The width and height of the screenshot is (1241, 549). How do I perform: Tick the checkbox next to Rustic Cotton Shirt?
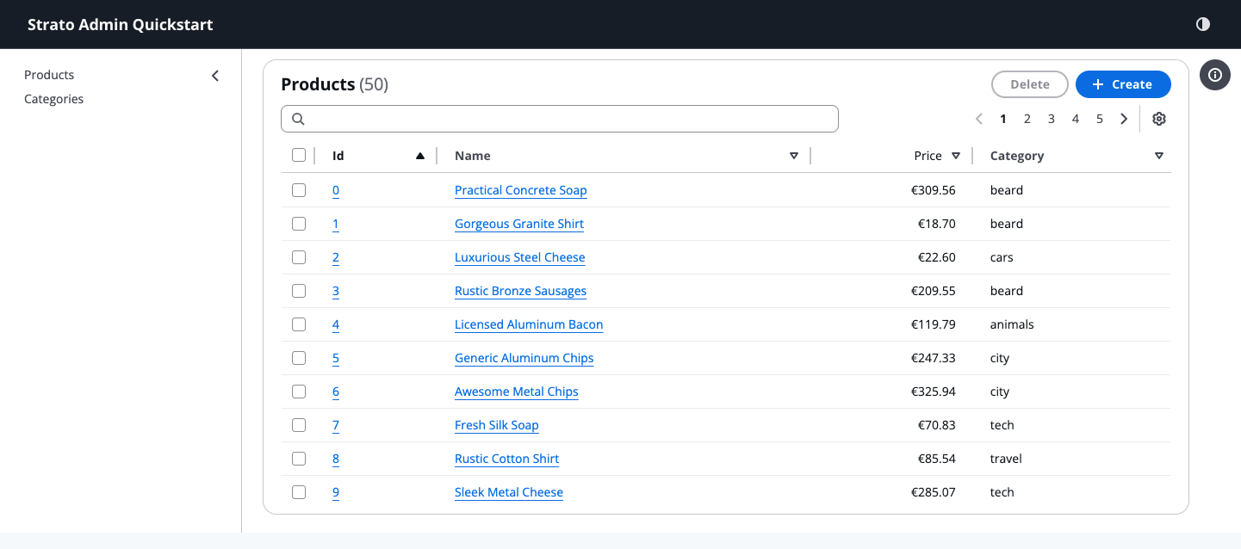(299, 459)
